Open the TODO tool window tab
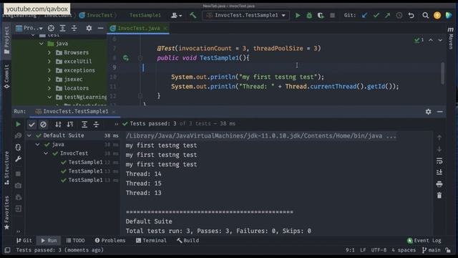Image resolution: width=458 pixels, height=258 pixels. point(75,241)
